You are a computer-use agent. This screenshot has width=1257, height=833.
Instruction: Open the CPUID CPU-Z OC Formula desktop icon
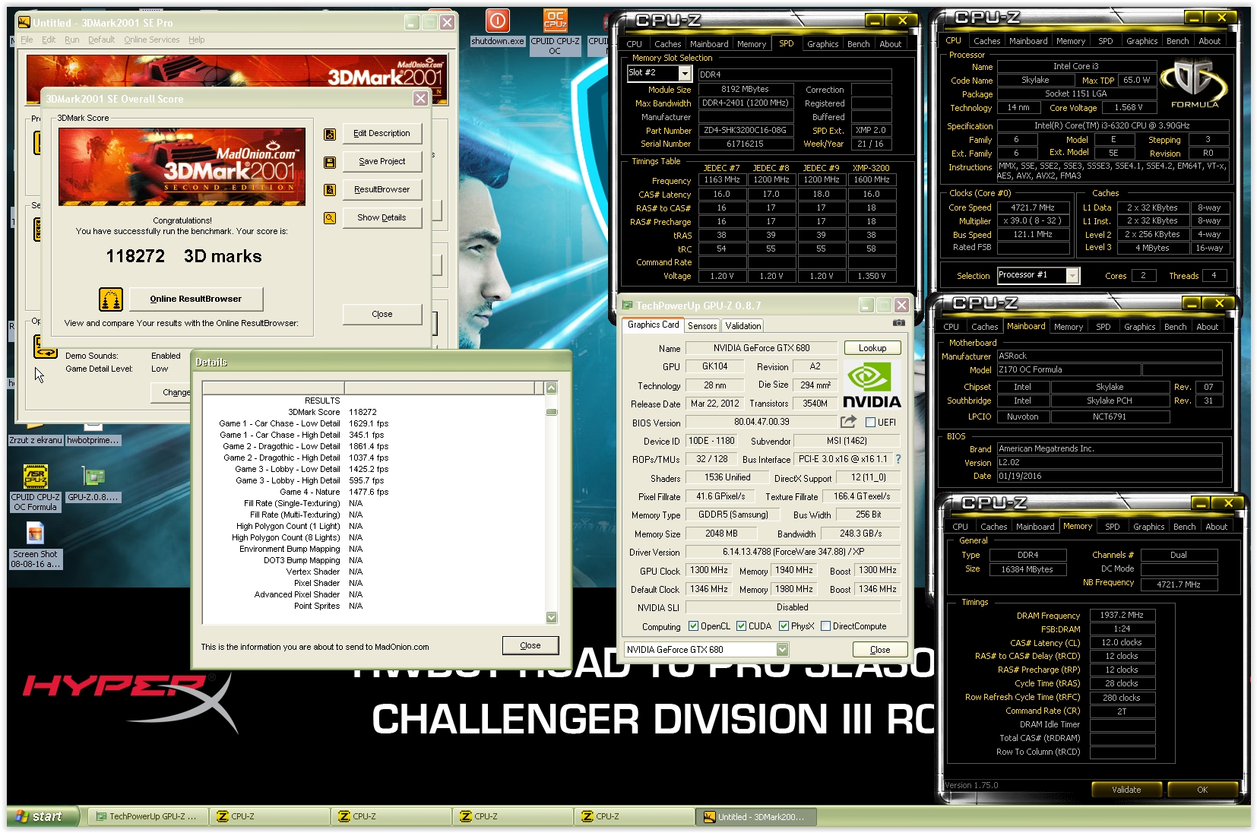coord(35,489)
